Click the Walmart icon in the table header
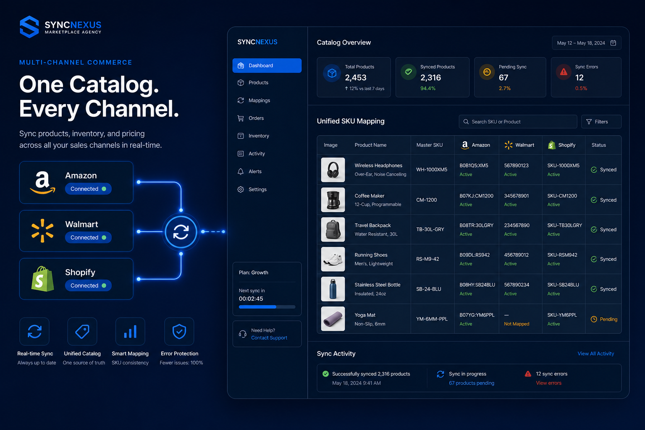This screenshot has width=645, height=430. point(508,145)
